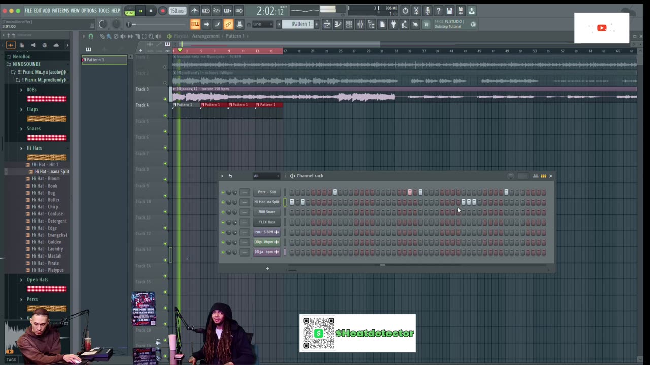The width and height of the screenshot is (650, 365).
Task: Select the Hi Hat - Golden sample
Action: (46, 242)
